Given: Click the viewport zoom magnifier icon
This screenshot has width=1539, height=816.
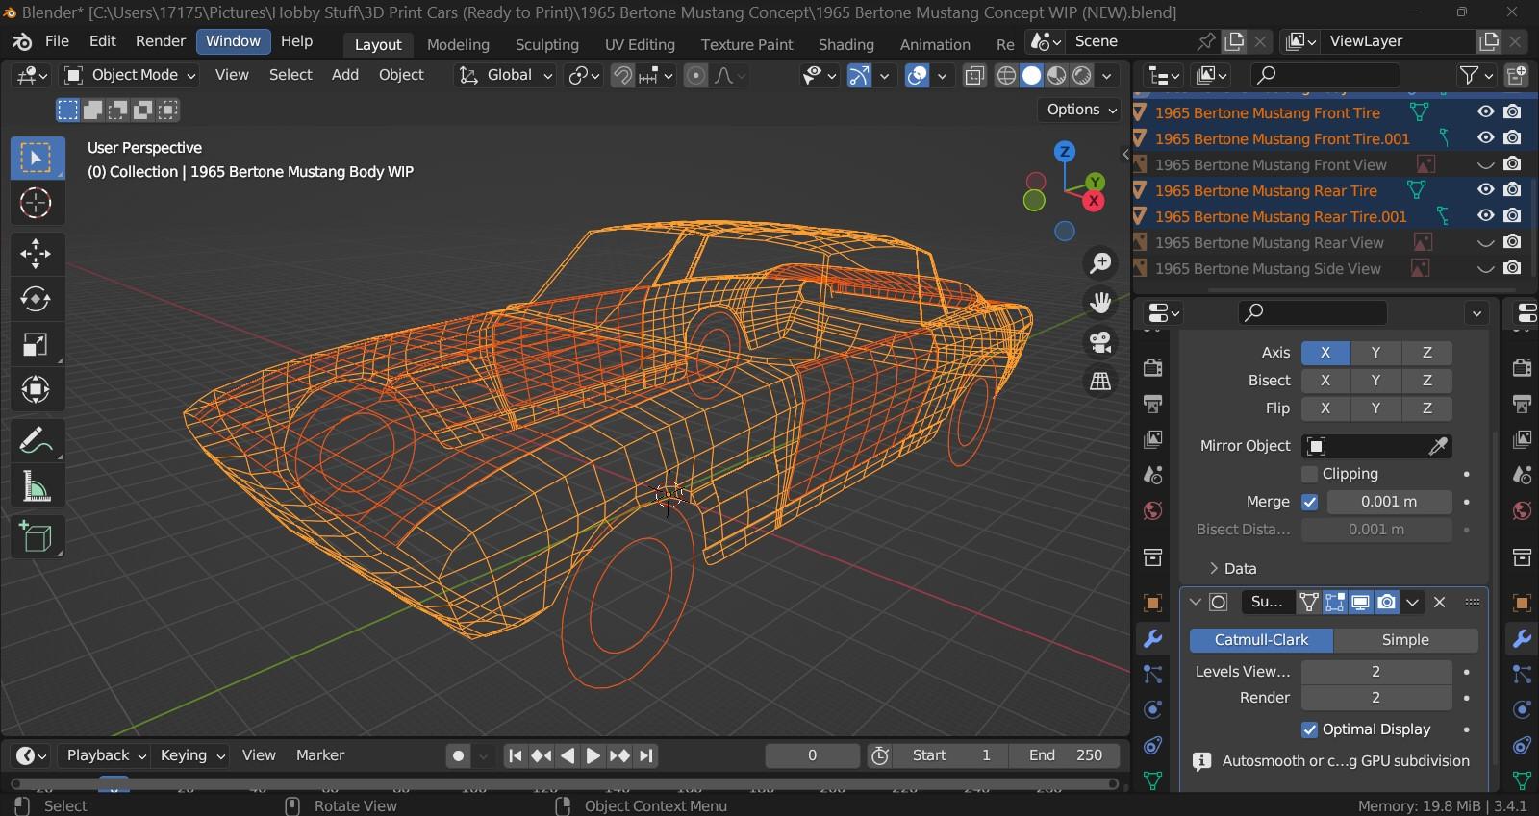Looking at the screenshot, I should [1100, 262].
